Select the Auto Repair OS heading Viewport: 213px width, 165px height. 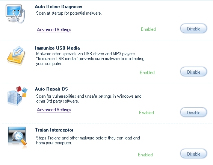point(51,89)
